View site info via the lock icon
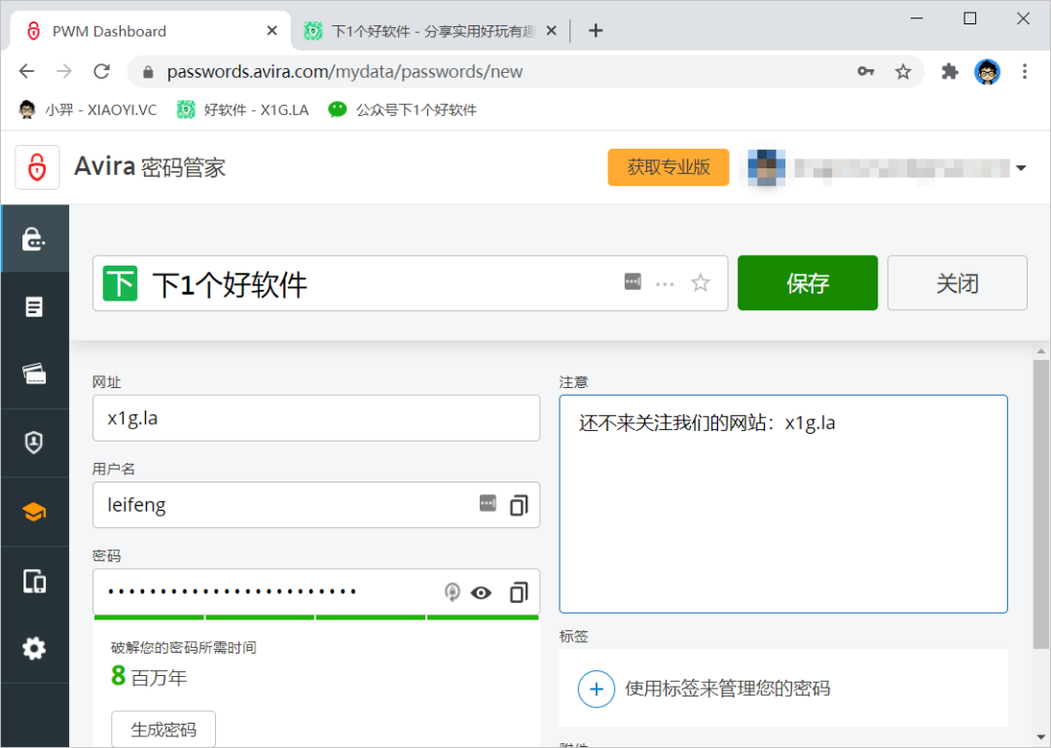Screen dimensions: 1051x748 148,72
